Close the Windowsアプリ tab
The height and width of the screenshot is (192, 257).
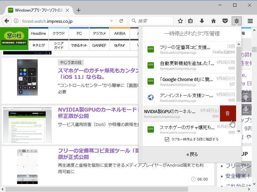click(67, 10)
